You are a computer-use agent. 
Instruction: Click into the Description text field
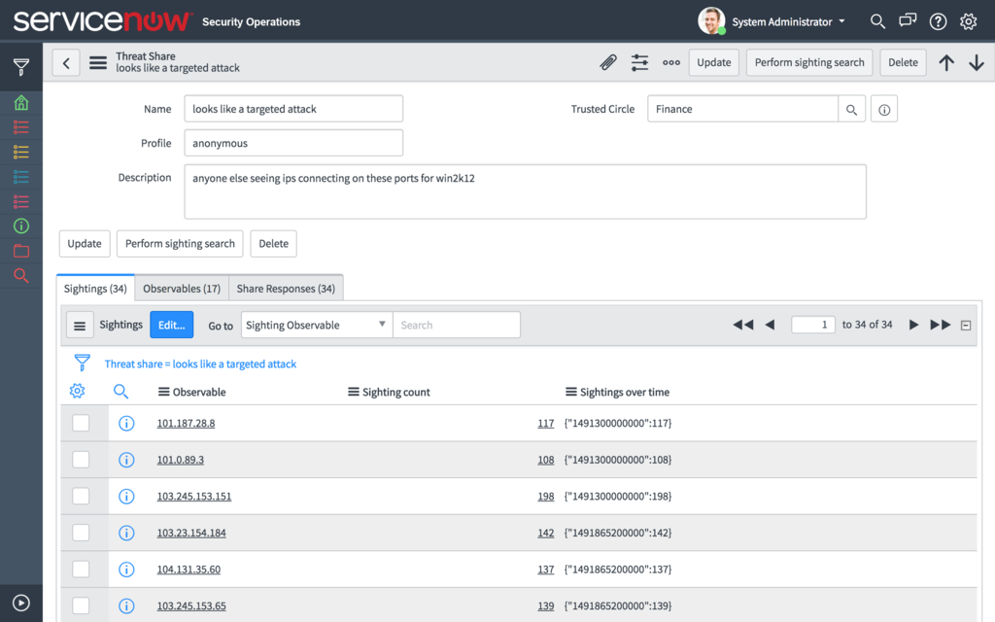[x=525, y=191]
